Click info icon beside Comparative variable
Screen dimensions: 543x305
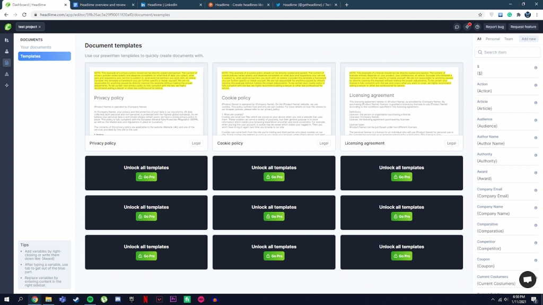pyautogui.click(x=536, y=225)
